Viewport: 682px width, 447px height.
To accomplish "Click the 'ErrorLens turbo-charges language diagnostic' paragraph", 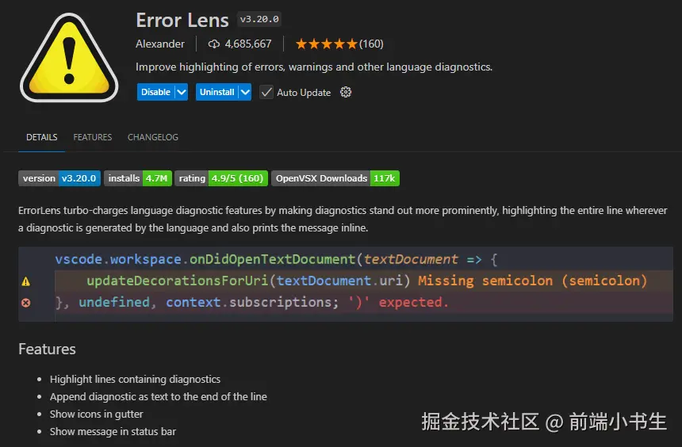I will point(343,220).
